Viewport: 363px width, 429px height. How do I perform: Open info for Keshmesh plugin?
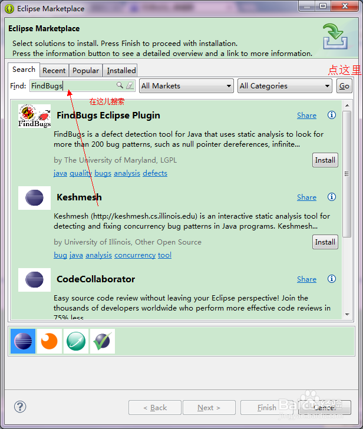click(x=332, y=197)
